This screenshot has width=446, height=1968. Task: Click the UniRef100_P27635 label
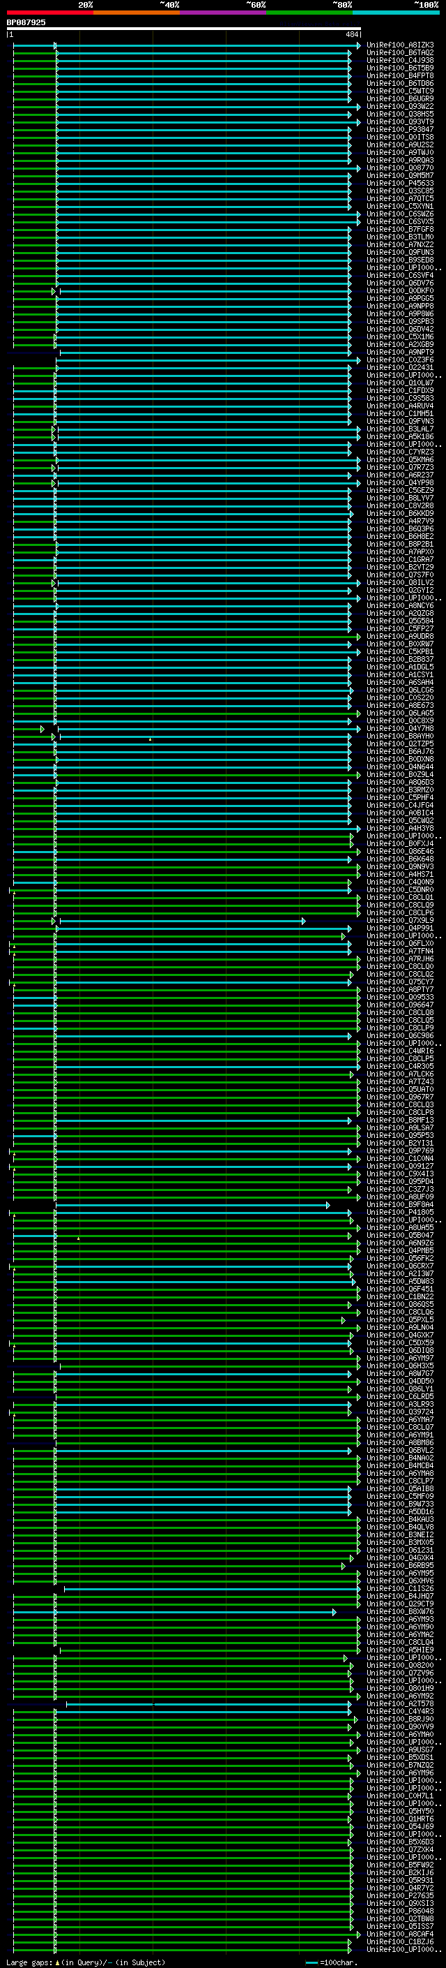tap(400, 1895)
